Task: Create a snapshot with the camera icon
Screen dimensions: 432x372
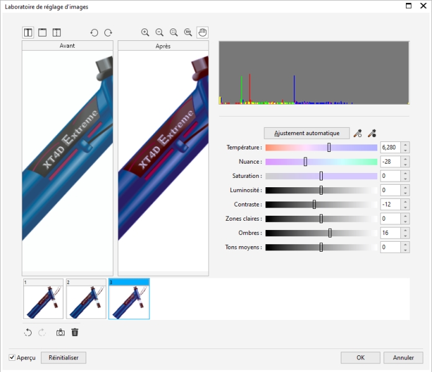Action: click(60, 332)
